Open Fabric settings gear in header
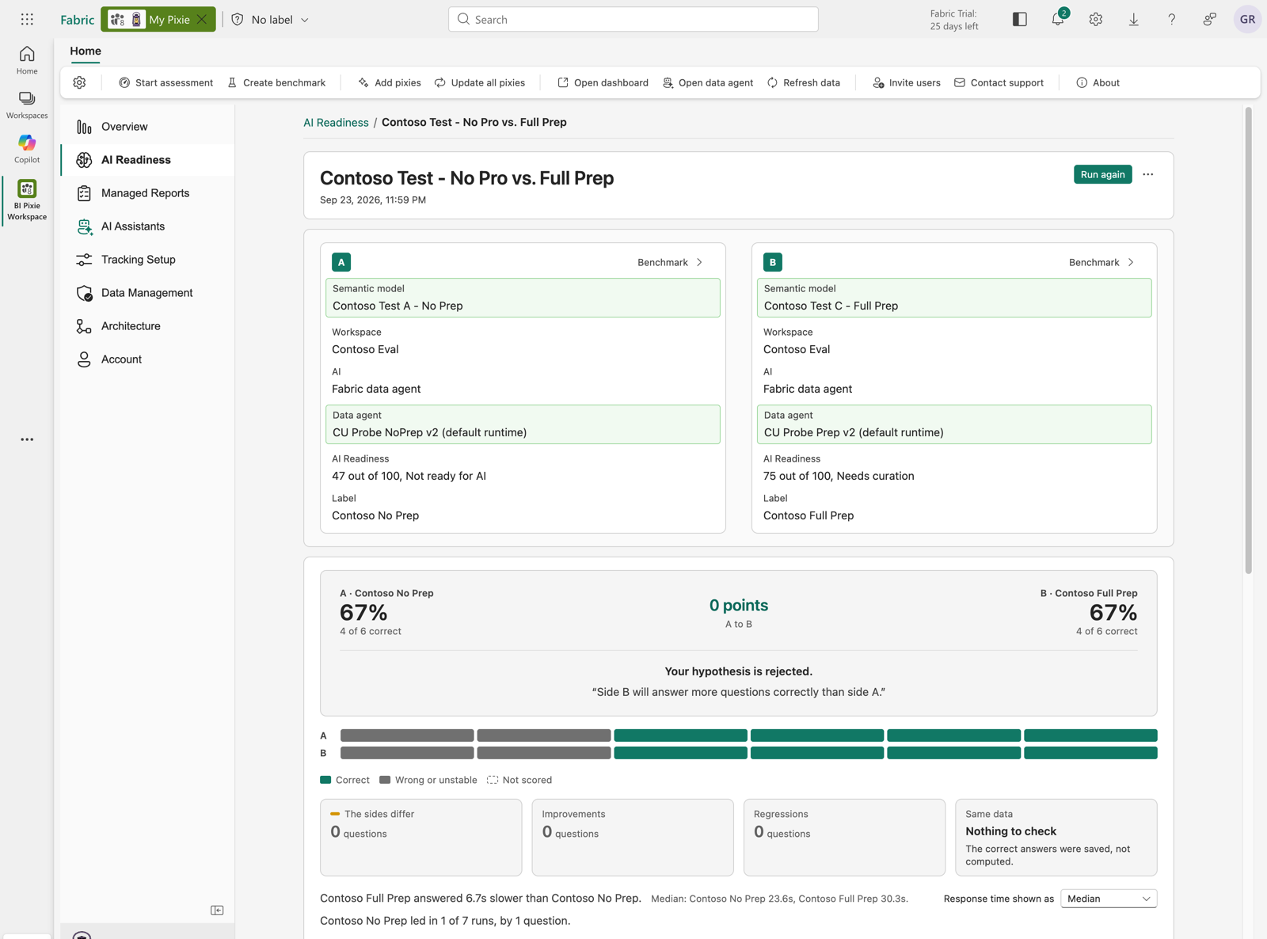Screen dimensions: 1267x939 pos(1095,19)
